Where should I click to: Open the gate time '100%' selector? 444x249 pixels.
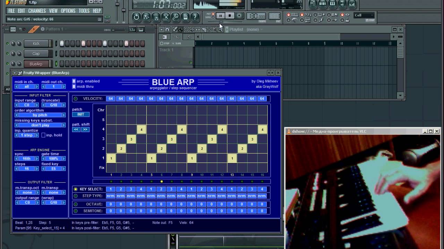click(x=53, y=158)
